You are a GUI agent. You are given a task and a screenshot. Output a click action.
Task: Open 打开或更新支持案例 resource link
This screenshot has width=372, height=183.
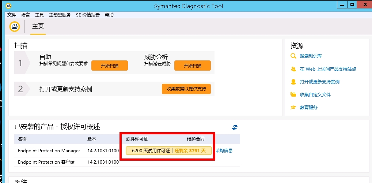coord(320,82)
